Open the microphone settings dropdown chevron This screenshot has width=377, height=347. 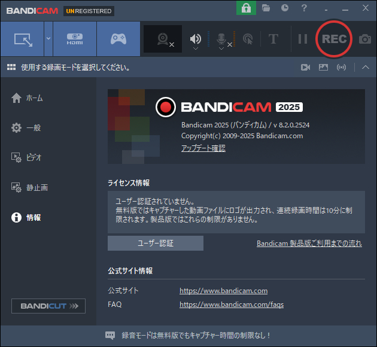(x=221, y=48)
